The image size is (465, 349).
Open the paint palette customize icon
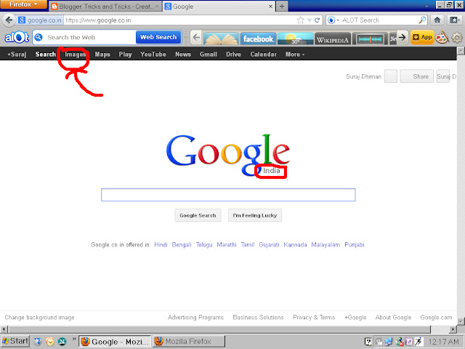click(442, 37)
